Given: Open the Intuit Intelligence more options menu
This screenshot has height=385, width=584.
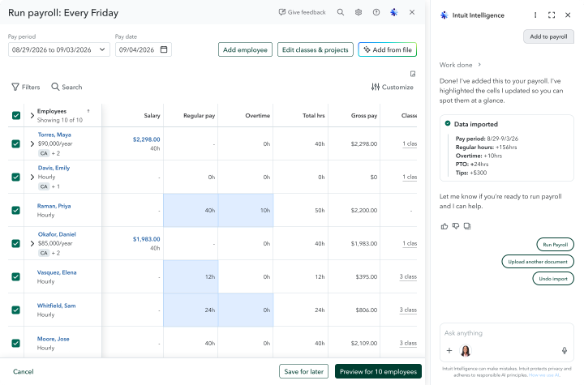Looking at the screenshot, I should (535, 15).
